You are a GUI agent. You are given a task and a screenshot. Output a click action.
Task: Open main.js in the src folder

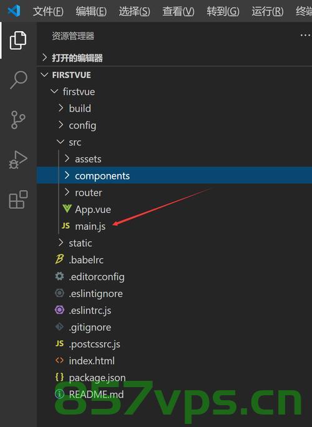coord(174,226)
